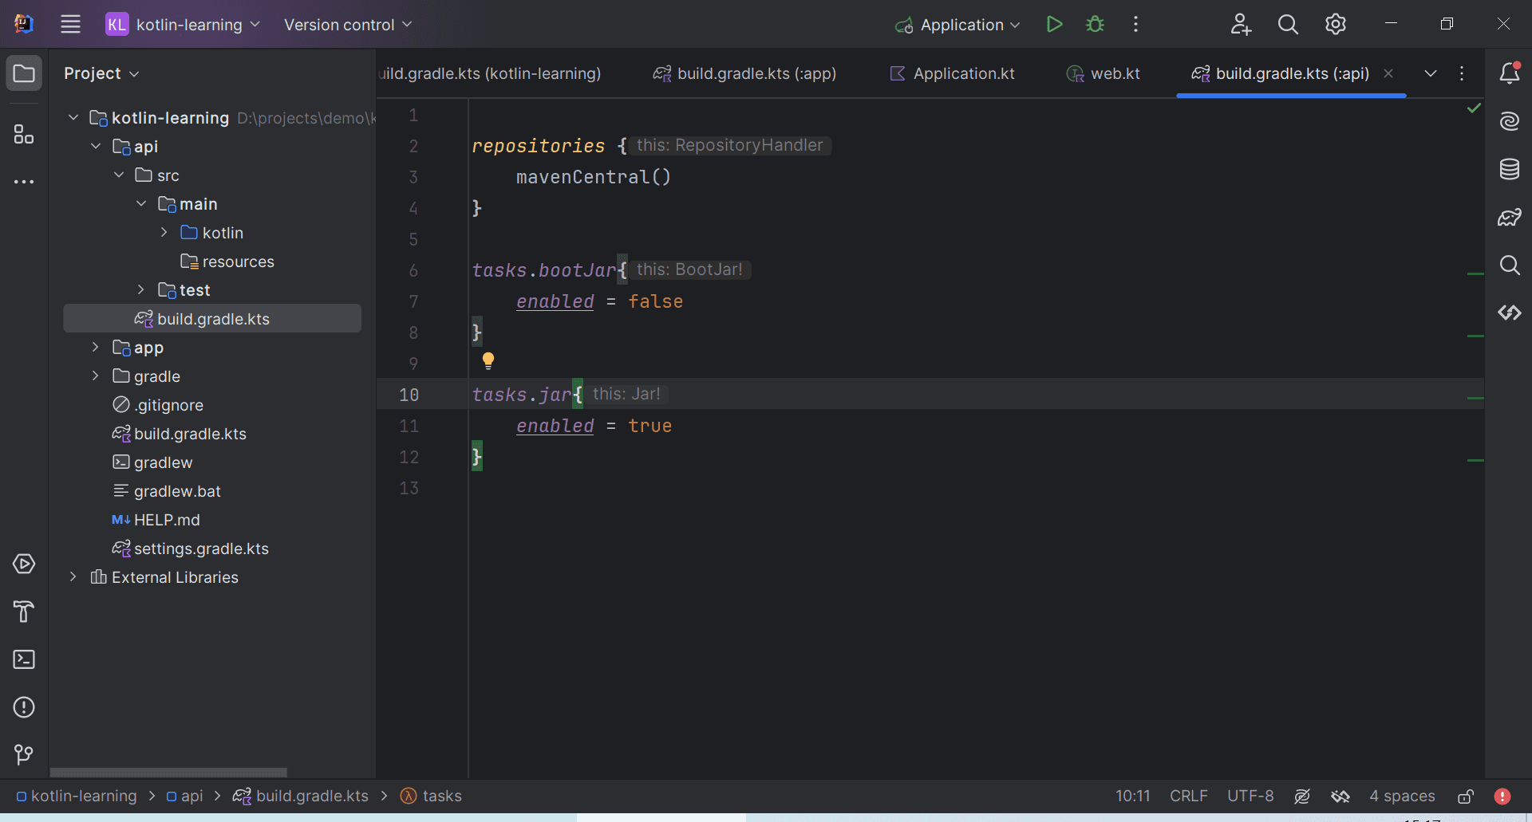
Task: Open IDE settings gear
Action: (1336, 24)
